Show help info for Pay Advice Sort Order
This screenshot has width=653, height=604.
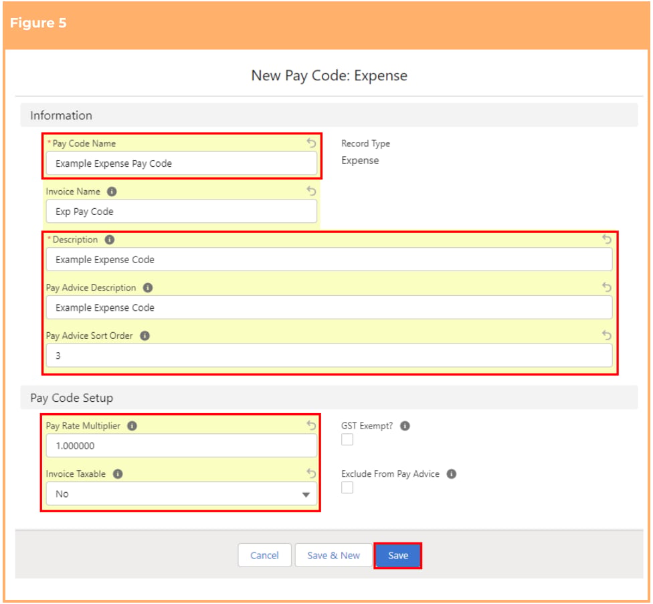tap(145, 336)
